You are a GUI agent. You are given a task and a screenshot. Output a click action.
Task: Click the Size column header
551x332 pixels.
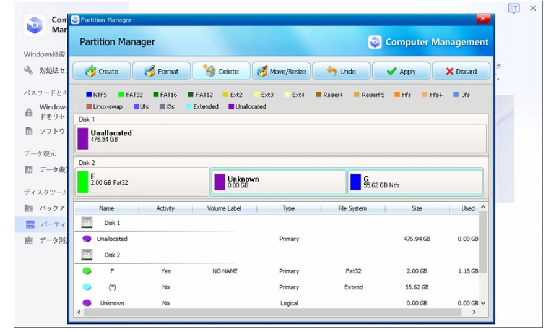(x=417, y=208)
